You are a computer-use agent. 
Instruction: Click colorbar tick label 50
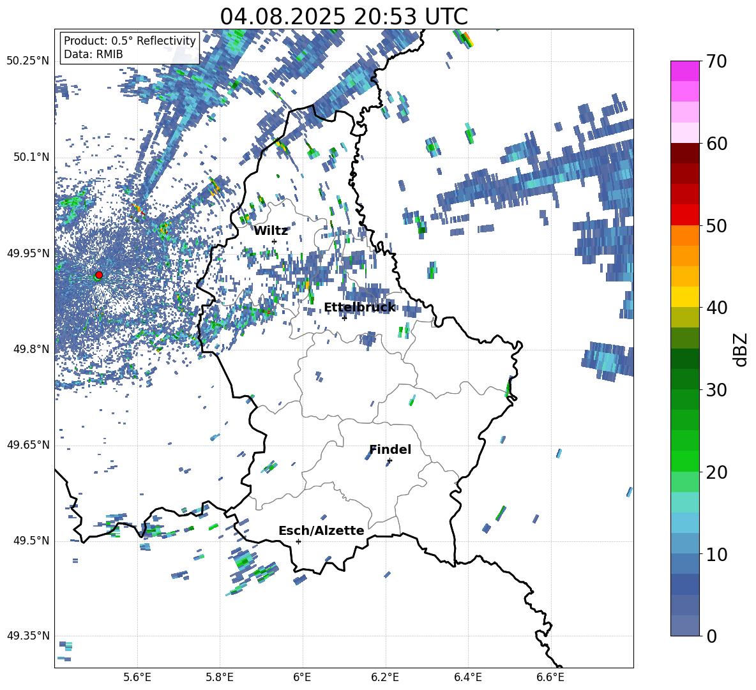716,226
